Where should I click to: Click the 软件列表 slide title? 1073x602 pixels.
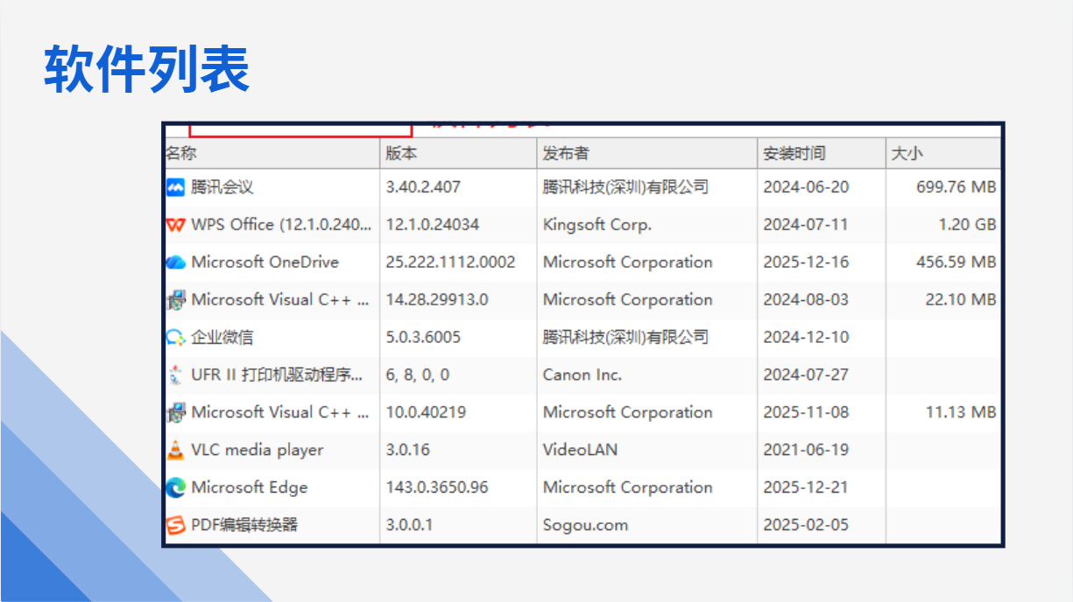tap(147, 69)
